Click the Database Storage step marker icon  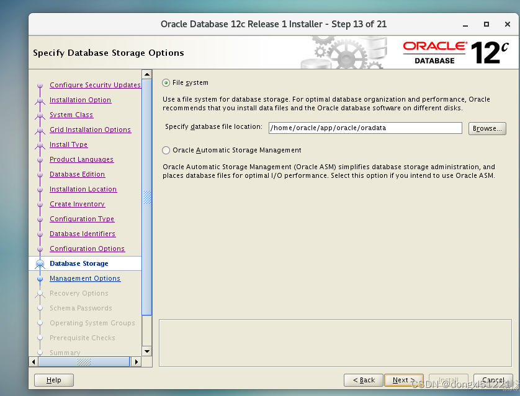point(40,263)
